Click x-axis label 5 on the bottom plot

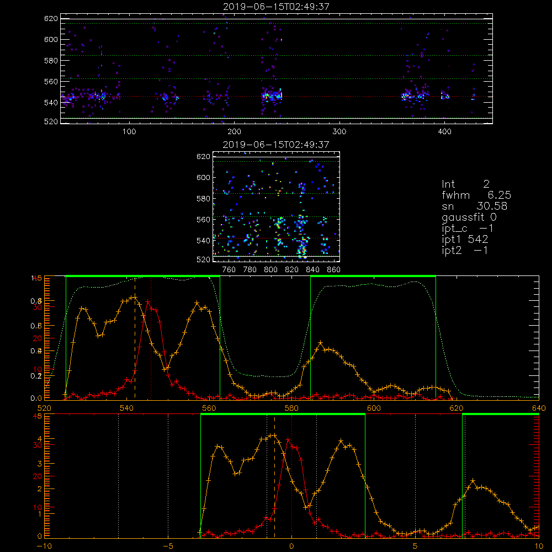pyautogui.click(x=416, y=546)
